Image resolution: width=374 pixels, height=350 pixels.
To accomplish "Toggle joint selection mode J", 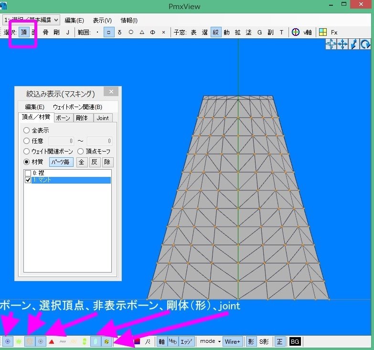I will coord(68,32).
